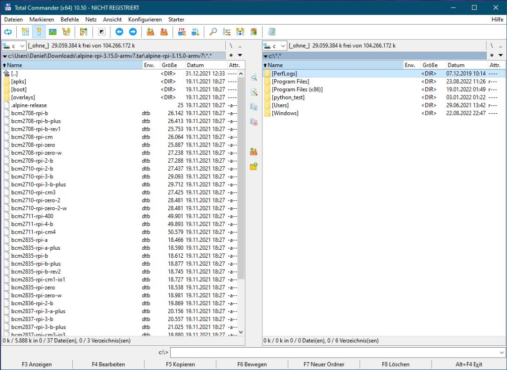Click the F4 Bearbeiten button
The width and height of the screenshot is (507, 370).
pos(108,364)
